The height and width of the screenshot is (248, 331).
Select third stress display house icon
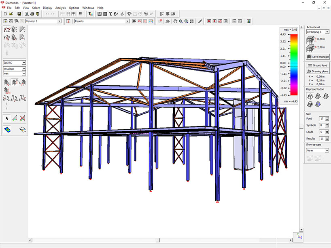coord(22,82)
